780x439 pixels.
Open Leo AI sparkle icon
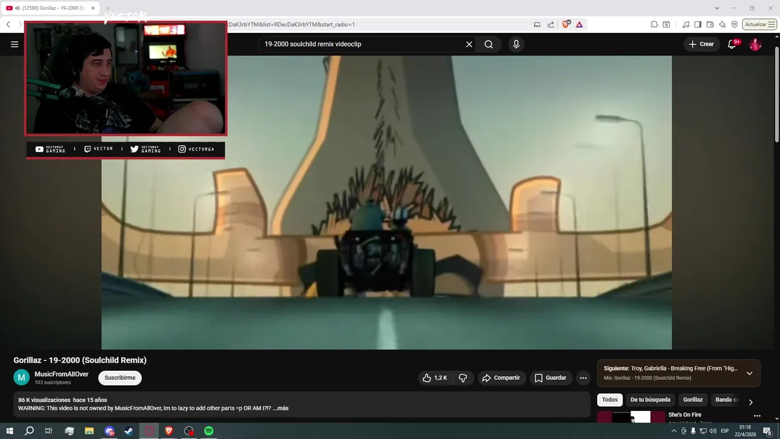click(722, 24)
